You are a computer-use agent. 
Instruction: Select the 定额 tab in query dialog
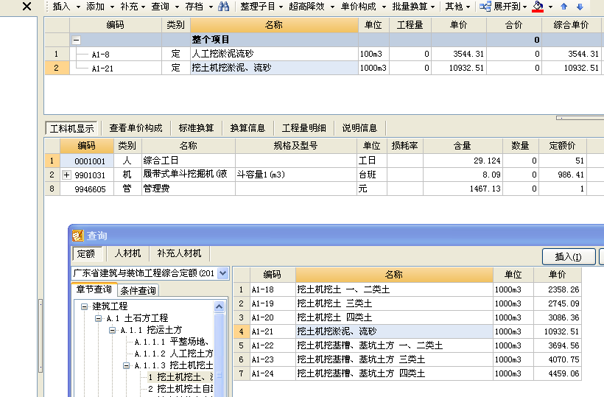(86, 254)
